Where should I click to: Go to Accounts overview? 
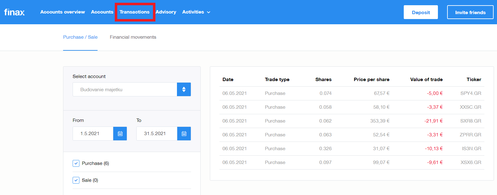point(62,12)
